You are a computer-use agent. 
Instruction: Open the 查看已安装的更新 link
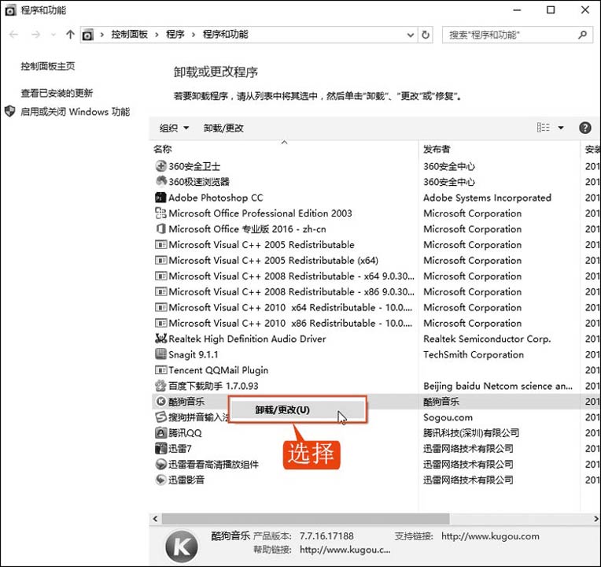pyautogui.click(x=57, y=93)
